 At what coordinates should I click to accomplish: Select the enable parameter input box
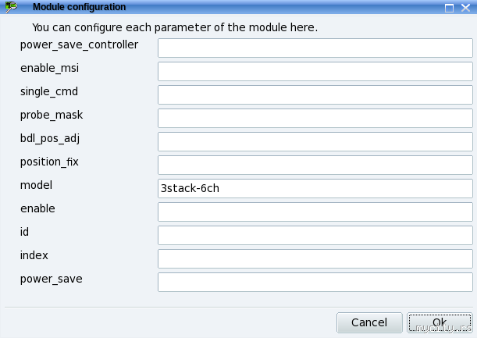(315, 212)
